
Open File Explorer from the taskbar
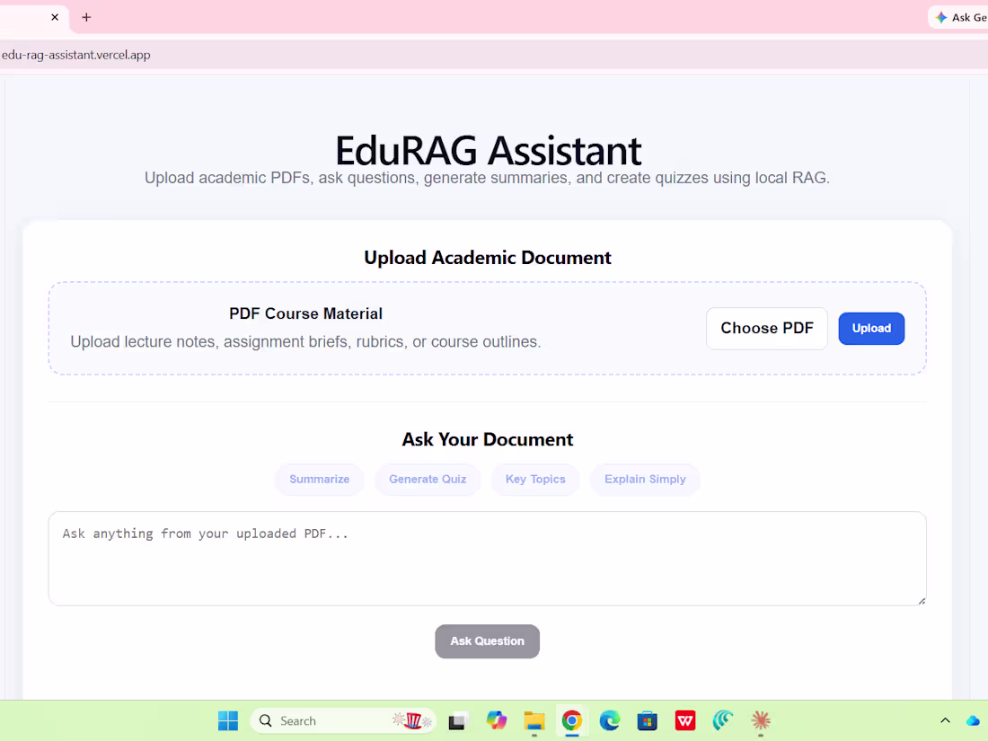coord(534,720)
